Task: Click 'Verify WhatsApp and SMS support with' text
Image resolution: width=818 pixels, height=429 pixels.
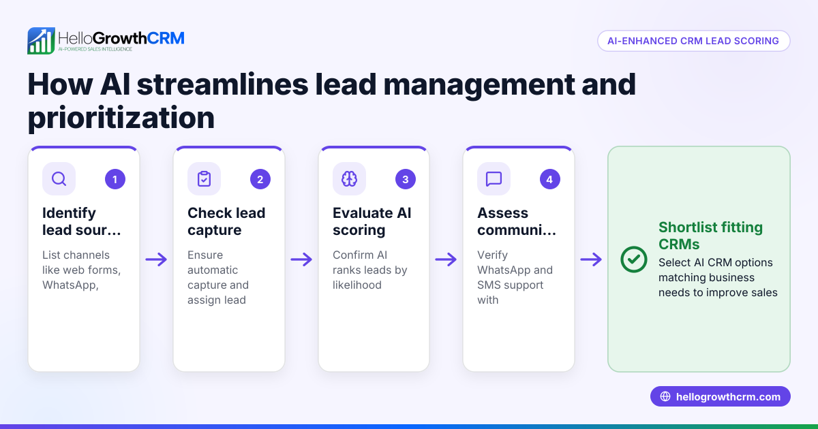Action: click(x=515, y=277)
